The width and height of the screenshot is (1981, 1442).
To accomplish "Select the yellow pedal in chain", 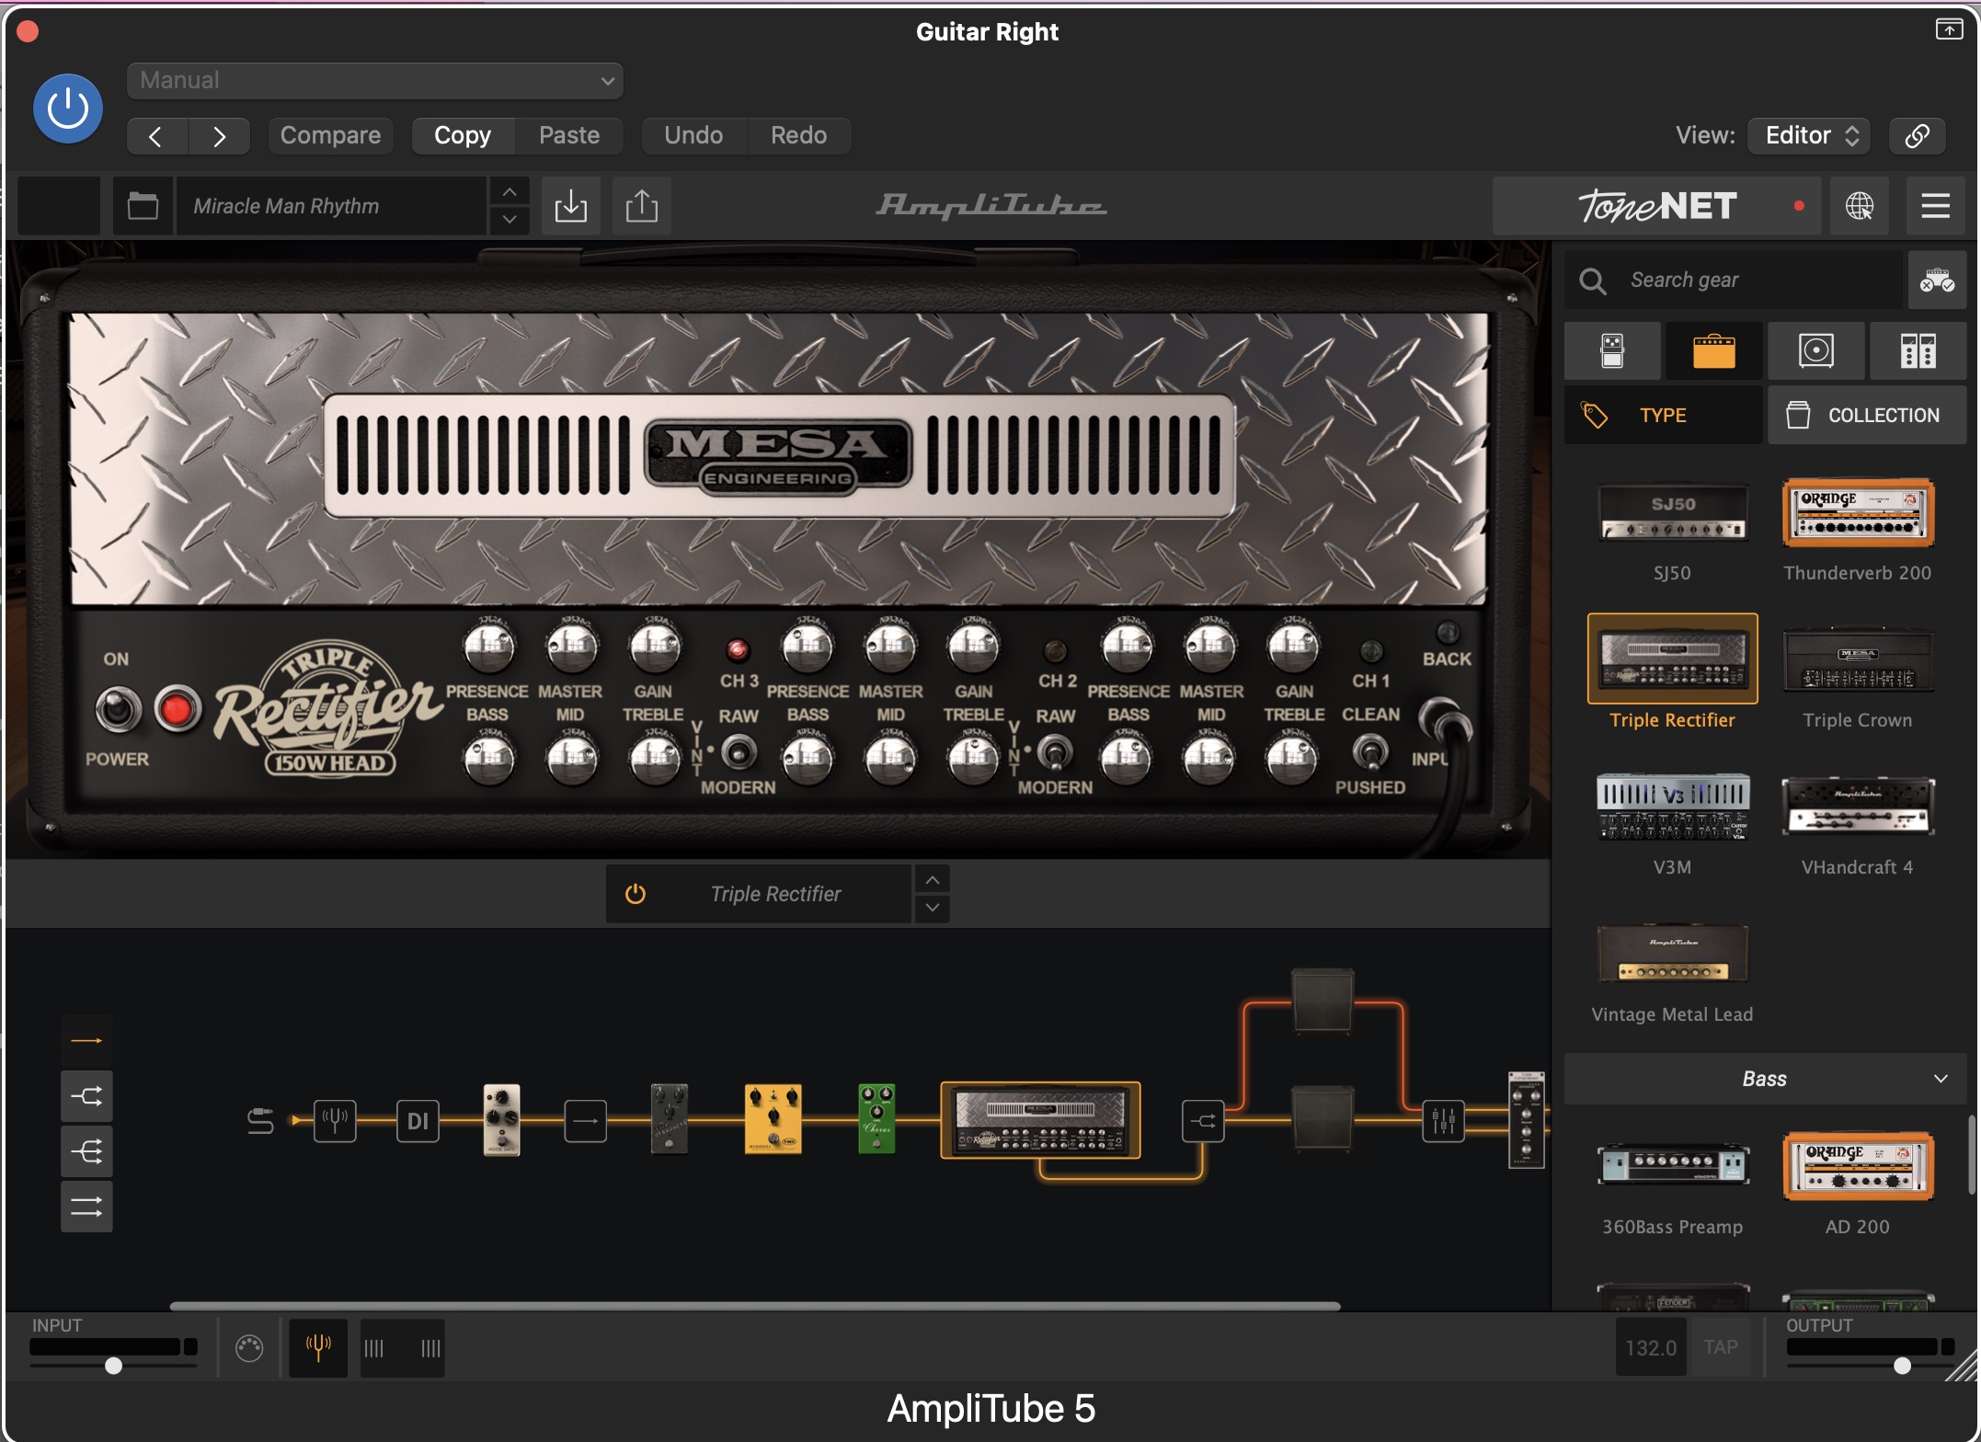I will (x=773, y=1119).
